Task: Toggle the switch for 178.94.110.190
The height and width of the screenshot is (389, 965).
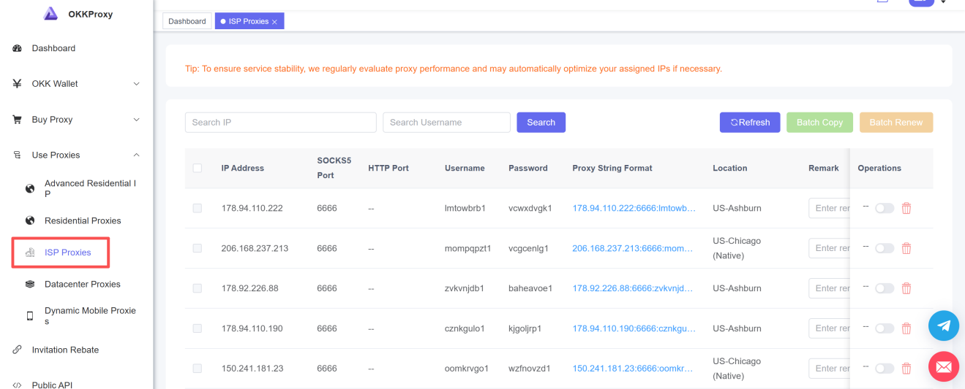Action: point(885,328)
